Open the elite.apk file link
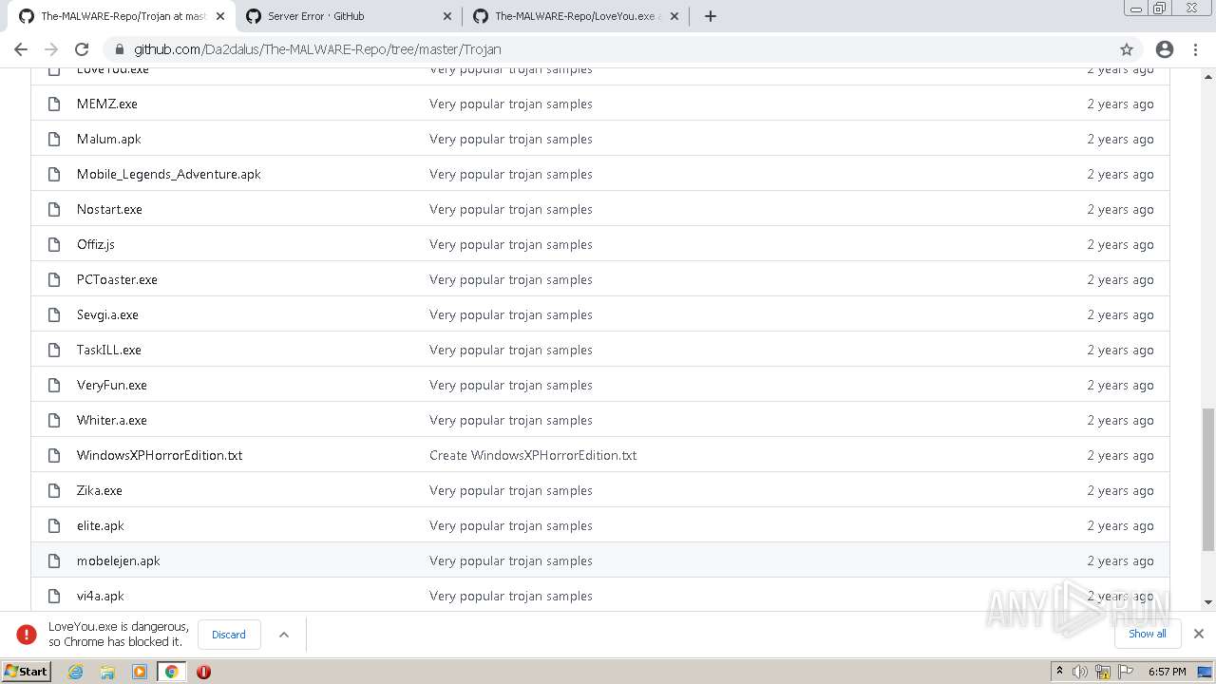 (101, 525)
